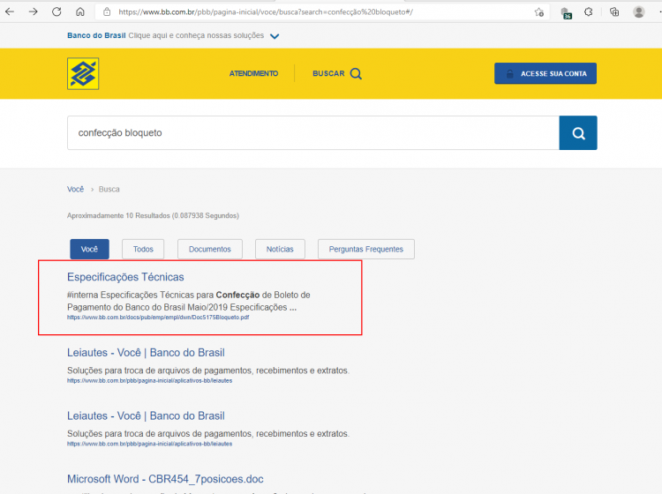
Task: Reload the page with refresh icon
Action: point(56,11)
